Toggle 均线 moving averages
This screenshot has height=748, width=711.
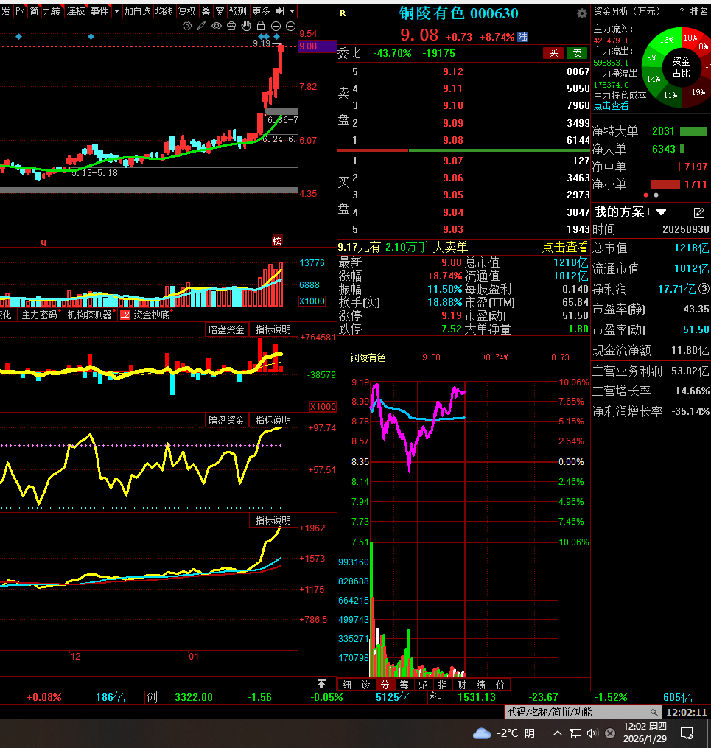[x=164, y=11]
